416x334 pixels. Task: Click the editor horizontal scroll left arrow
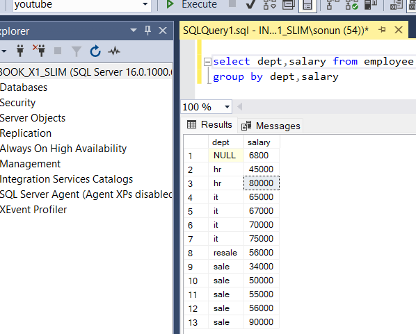pos(239,107)
